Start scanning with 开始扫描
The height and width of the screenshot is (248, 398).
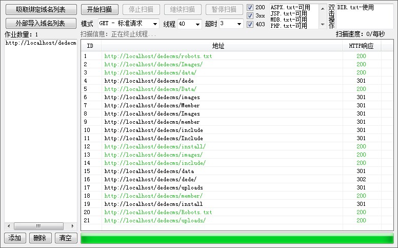point(99,10)
